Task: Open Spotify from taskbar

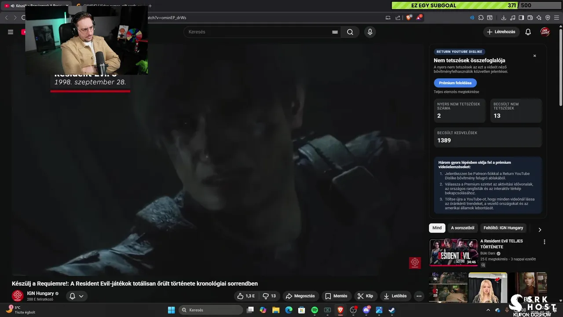Action: click(314, 310)
